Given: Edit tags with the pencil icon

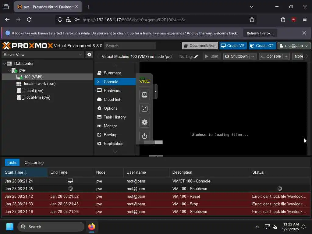Looking at the screenshot, I should pyautogui.click(x=196, y=56).
